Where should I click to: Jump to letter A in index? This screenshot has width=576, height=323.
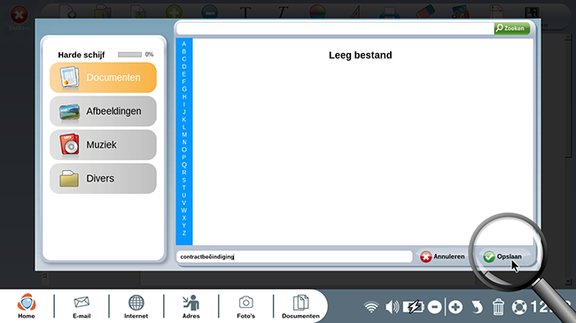[184, 44]
